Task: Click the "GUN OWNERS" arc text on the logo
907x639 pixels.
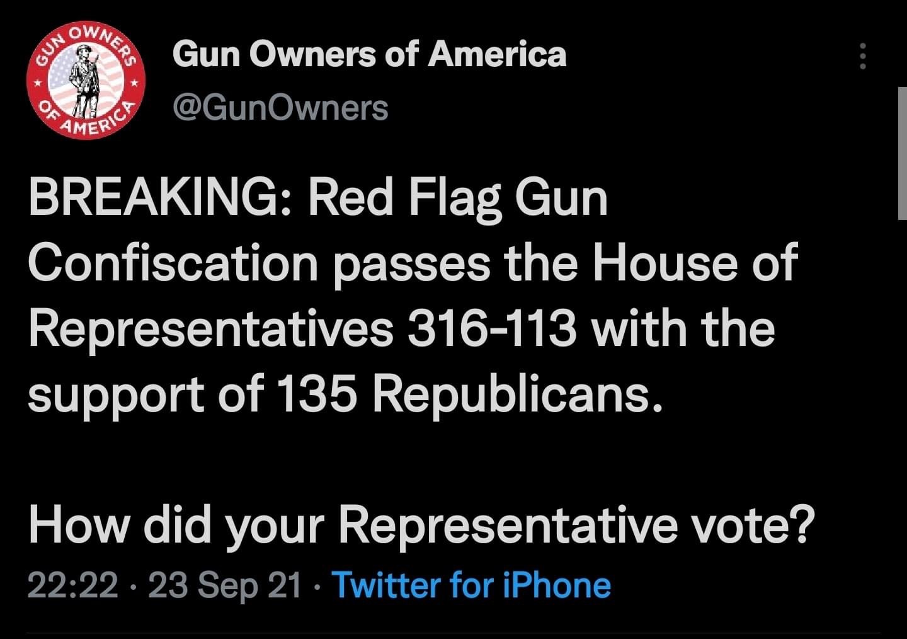Action: coord(86,42)
